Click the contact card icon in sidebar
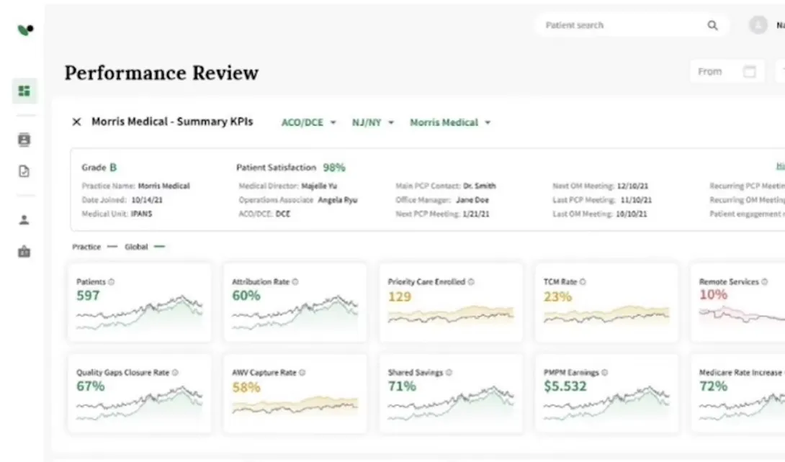785x462 pixels. [24, 140]
